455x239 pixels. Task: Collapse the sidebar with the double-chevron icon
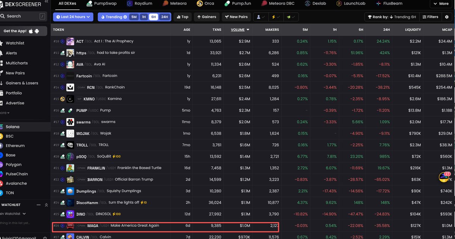(46, 2)
